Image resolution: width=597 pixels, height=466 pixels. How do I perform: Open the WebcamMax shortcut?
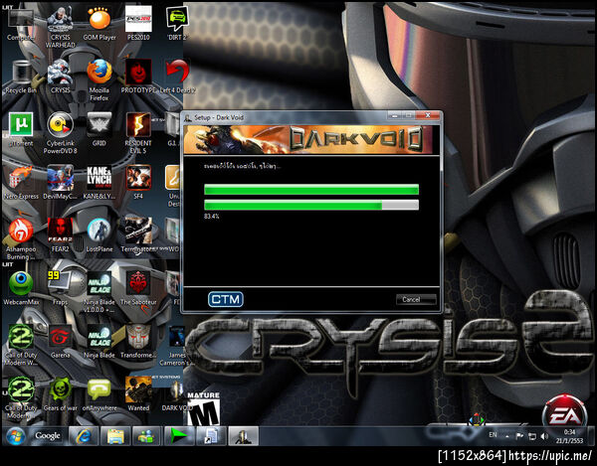pos(21,289)
